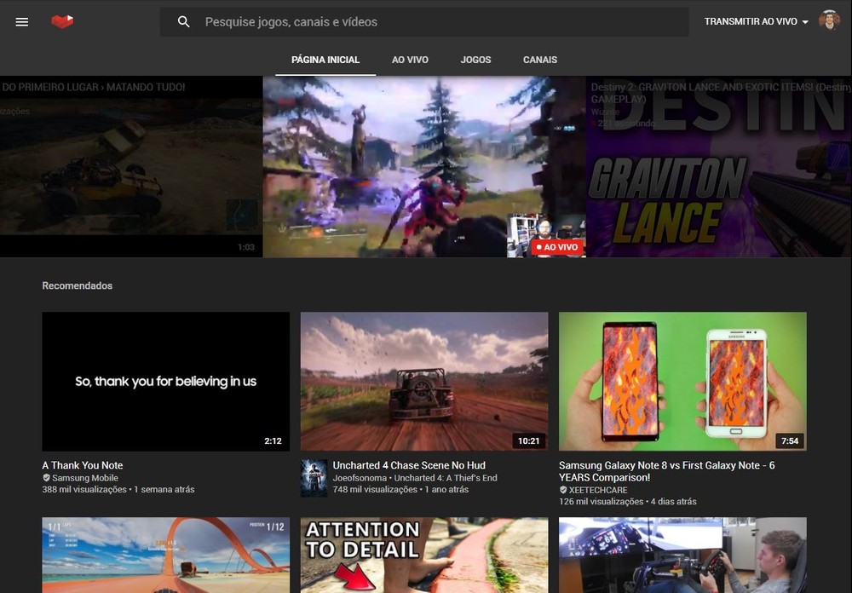Click the verified badge beside Samsung Mobile

pos(47,478)
